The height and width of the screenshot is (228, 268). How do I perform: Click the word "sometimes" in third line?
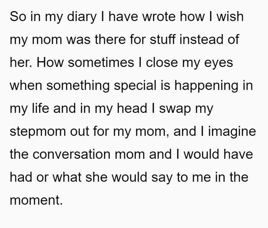point(101,62)
